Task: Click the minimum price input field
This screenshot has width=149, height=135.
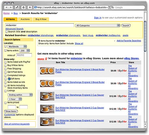Action: pyautogui.click(x=12, y=107)
